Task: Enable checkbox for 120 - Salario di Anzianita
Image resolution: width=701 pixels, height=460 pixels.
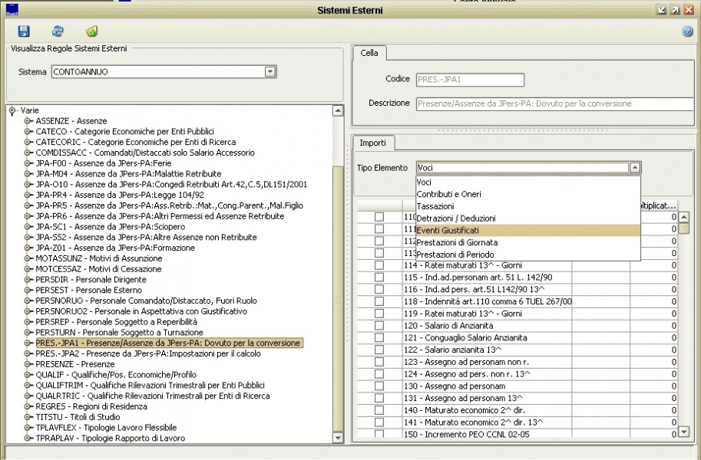Action: click(x=379, y=326)
